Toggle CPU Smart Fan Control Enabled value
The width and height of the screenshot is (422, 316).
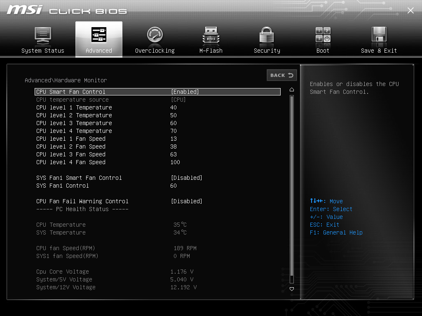pyautogui.click(x=185, y=92)
